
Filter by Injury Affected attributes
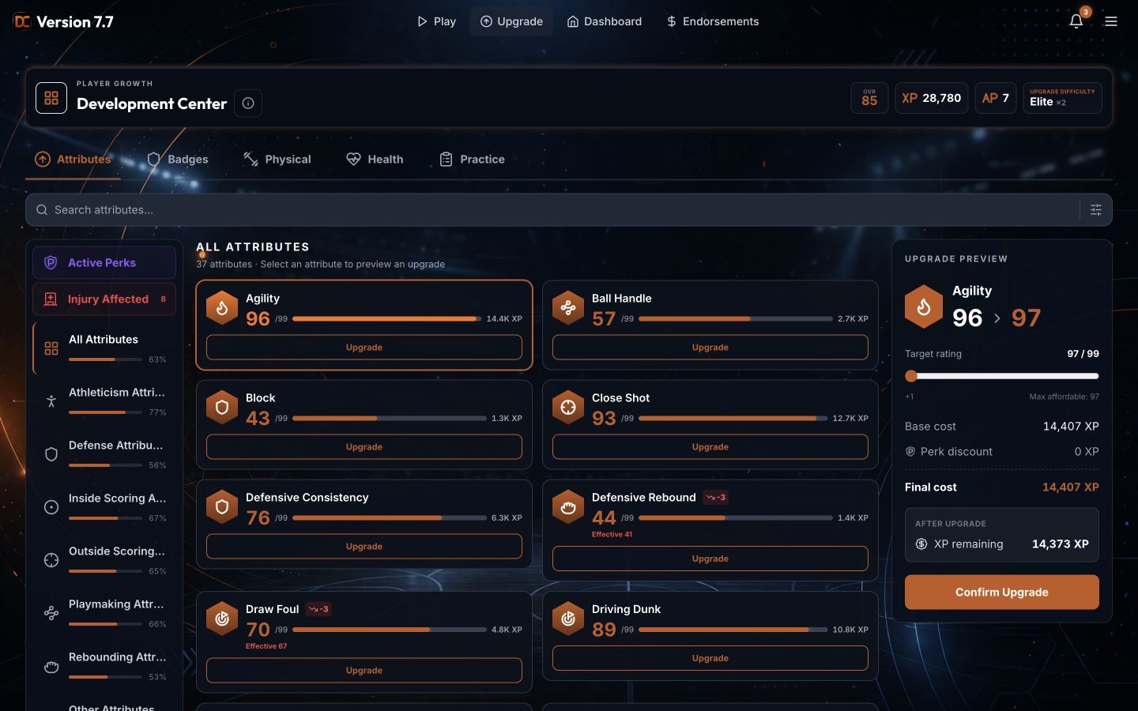(x=104, y=299)
